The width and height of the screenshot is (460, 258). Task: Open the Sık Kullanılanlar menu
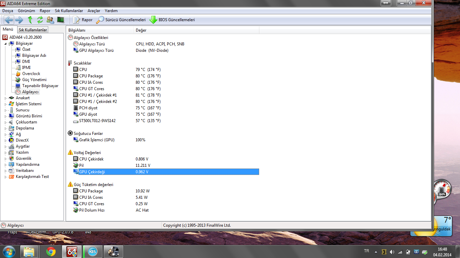[69, 11]
